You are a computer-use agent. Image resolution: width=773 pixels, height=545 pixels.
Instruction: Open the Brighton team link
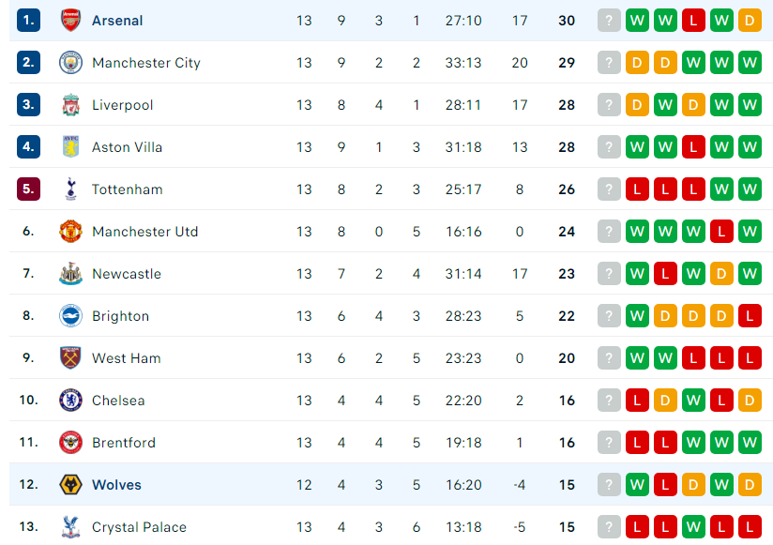[120, 316]
